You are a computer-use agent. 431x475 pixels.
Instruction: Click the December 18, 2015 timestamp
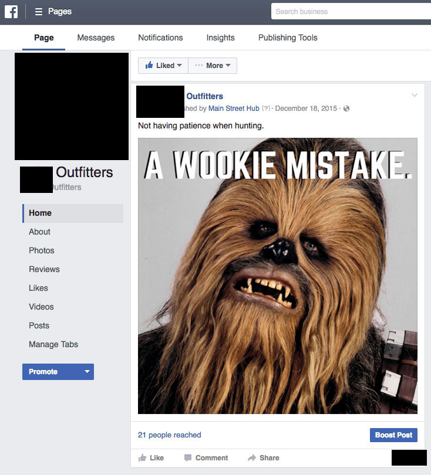(306, 108)
